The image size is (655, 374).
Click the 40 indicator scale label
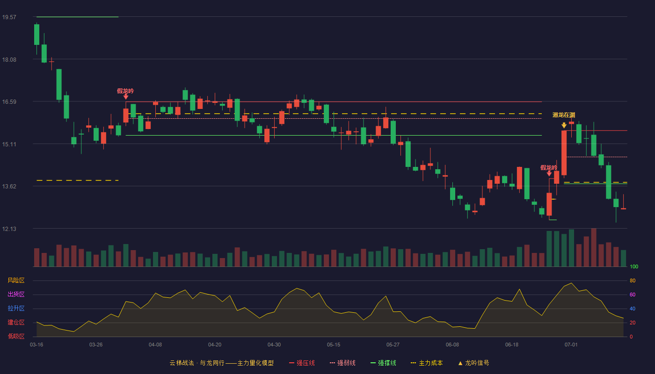pos(633,309)
